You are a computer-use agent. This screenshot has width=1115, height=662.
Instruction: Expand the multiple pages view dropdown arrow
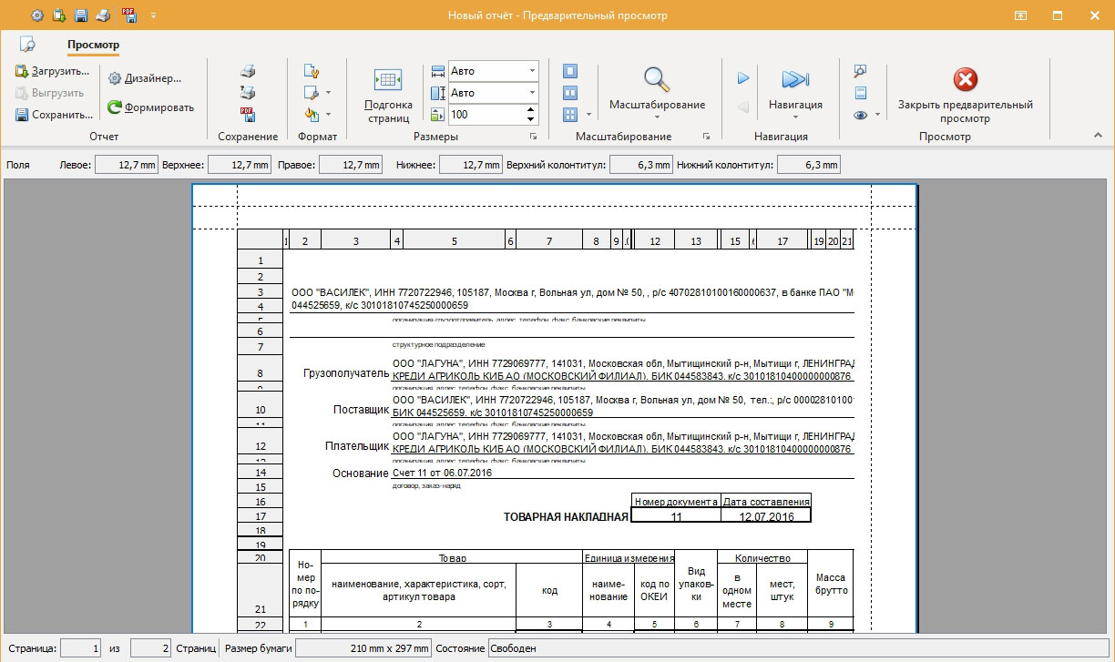tap(588, 115)
